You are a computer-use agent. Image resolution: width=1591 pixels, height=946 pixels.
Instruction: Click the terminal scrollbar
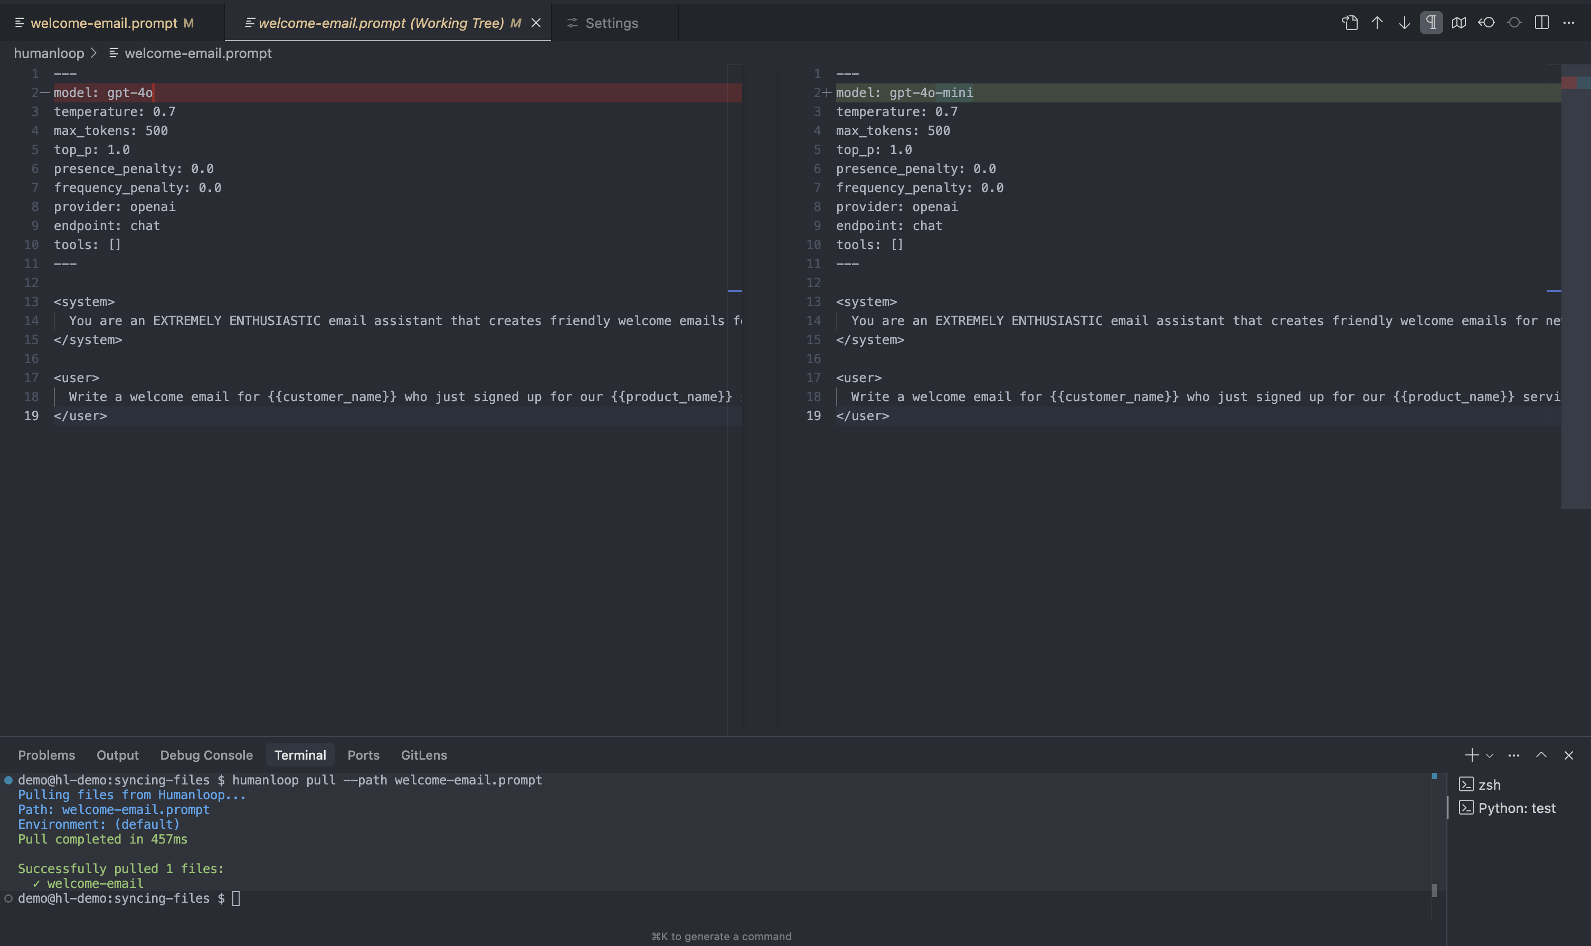tap(1434, 891)
